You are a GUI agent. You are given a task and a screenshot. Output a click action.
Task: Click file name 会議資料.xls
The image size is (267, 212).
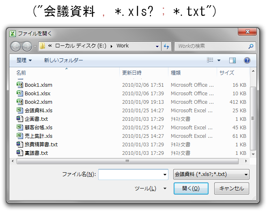pyautogui.click(x=39, y=110)
